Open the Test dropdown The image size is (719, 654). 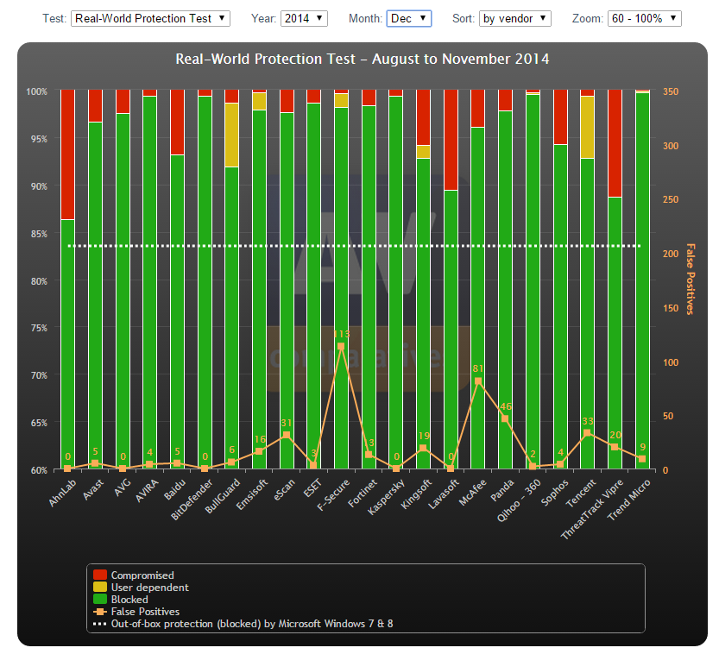point(150,19)
